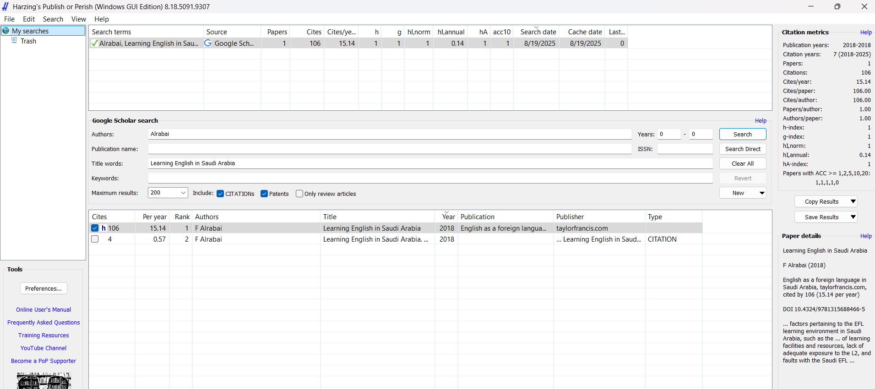875x389 pixels.
Task: Click the Publish or Perish app icon in title bar
Action: 5,6
